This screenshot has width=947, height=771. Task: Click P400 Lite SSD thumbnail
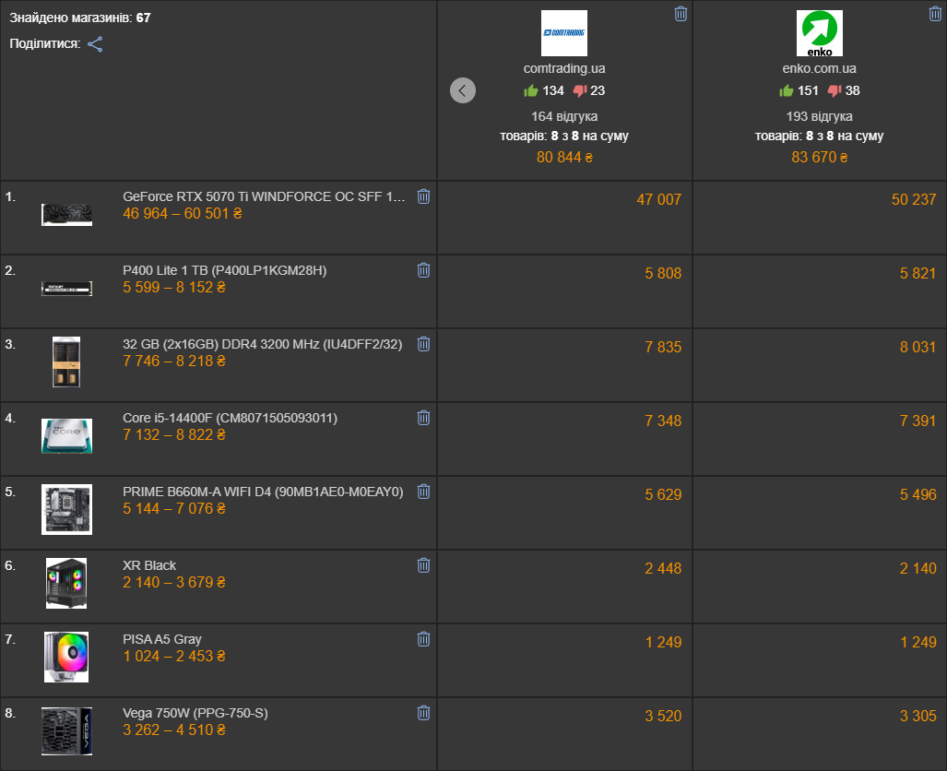[66, 289]
